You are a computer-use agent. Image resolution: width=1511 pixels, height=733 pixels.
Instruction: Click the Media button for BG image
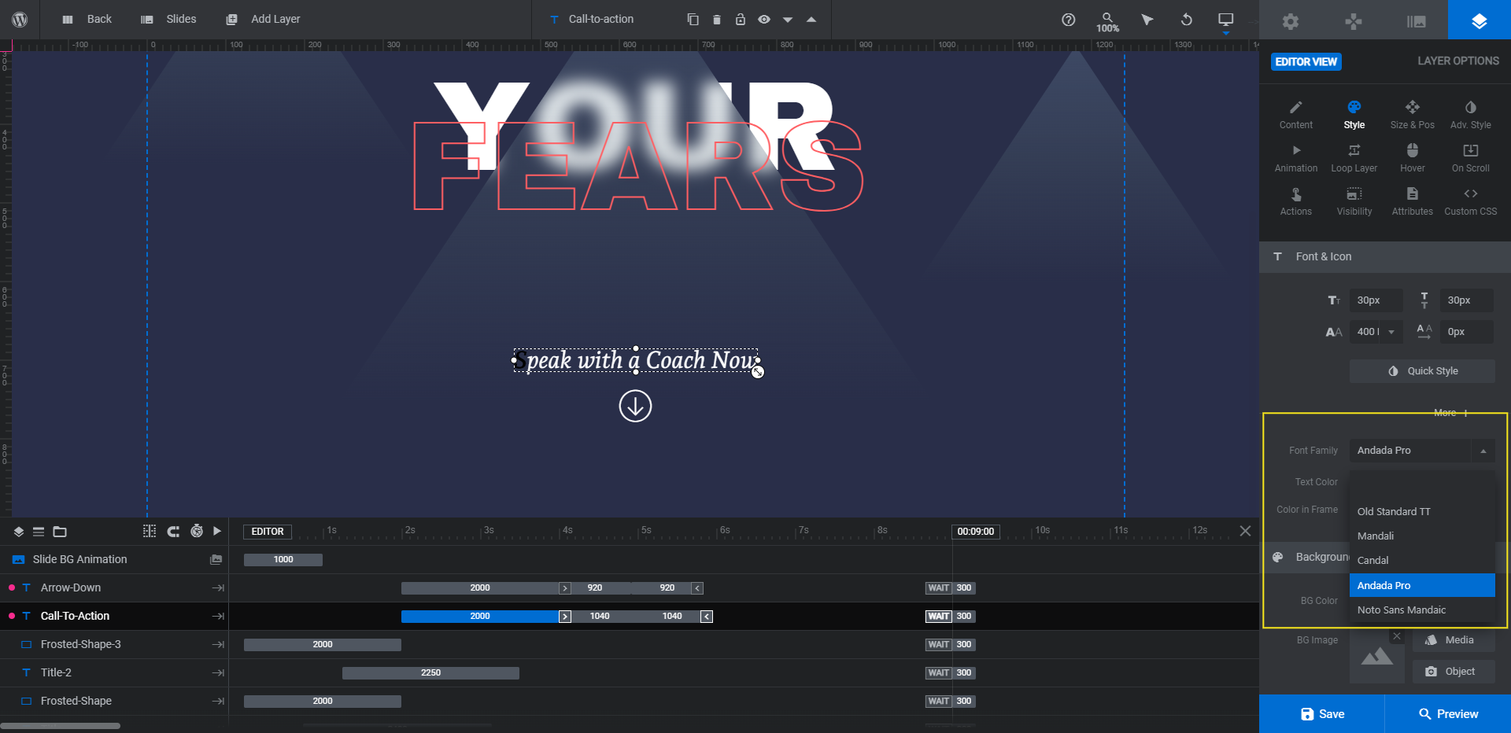point(1454,640)
